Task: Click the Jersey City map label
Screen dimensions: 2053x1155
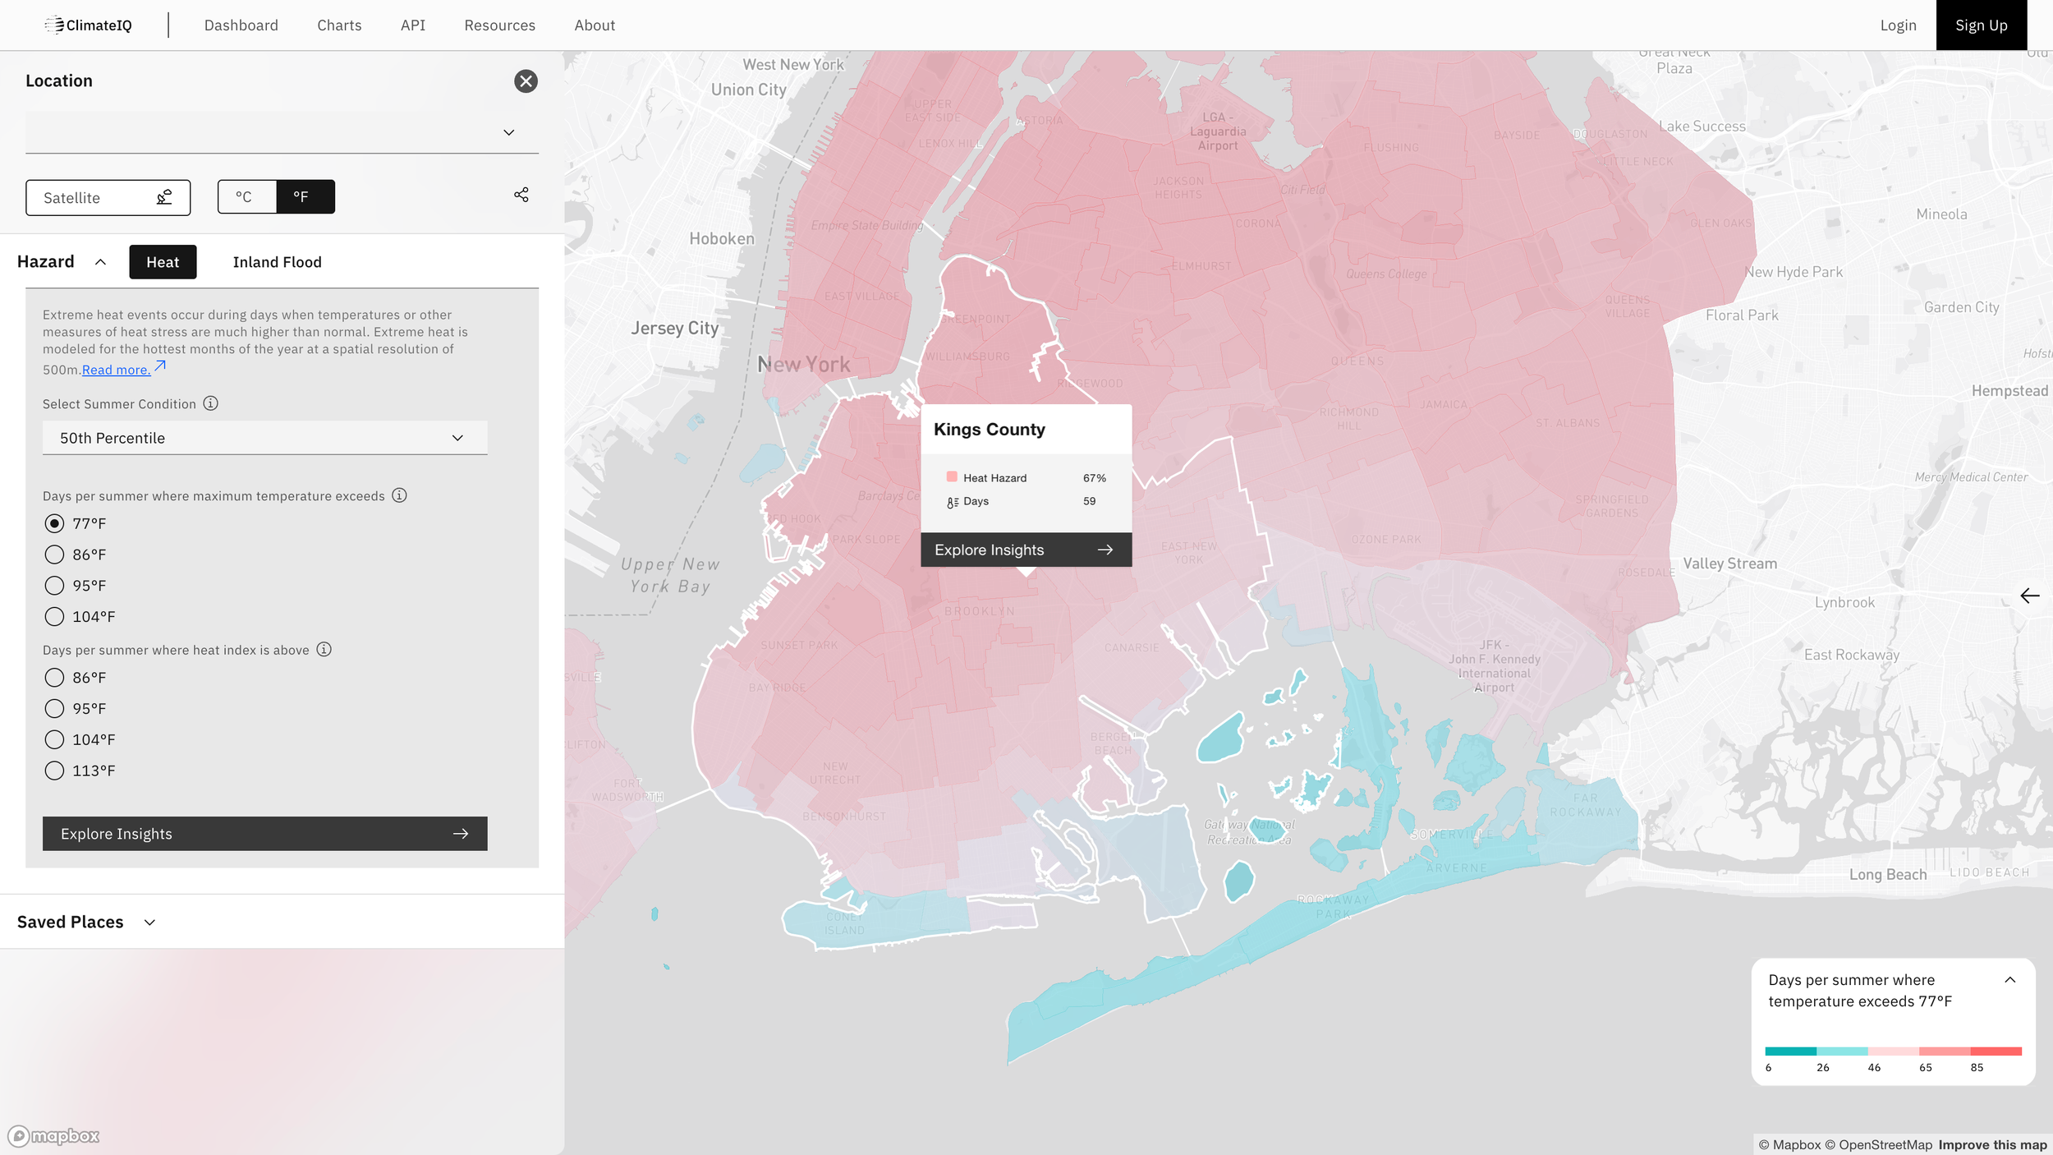Action: 674,329
